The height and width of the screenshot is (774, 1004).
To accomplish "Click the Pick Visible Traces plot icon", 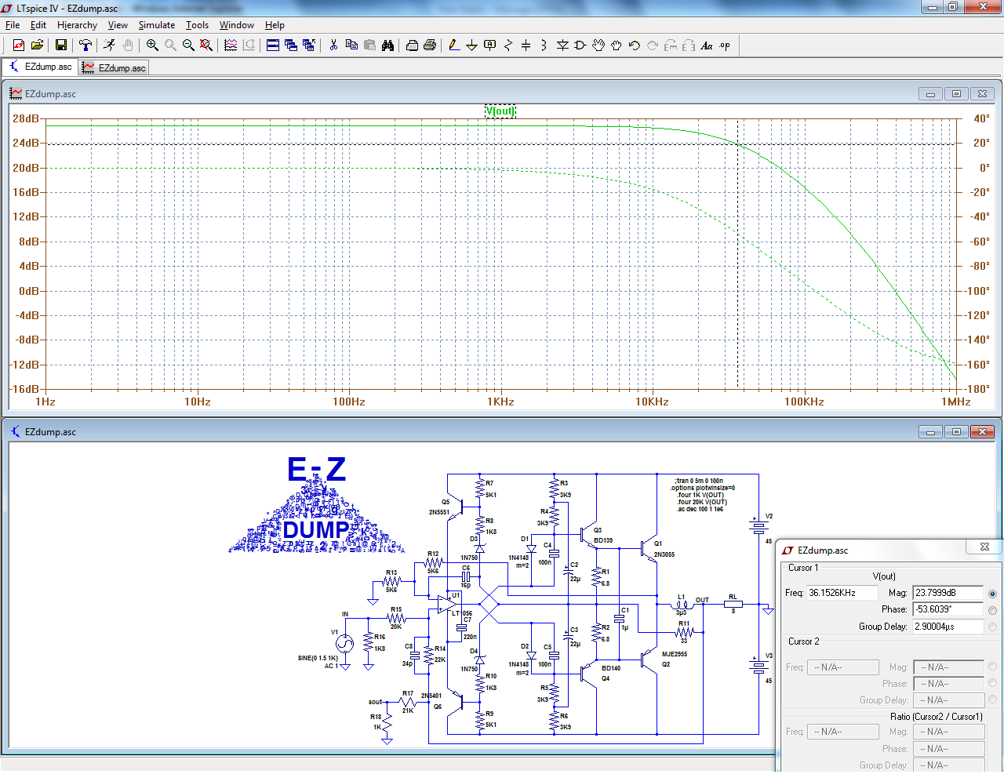I will point(231,45).
